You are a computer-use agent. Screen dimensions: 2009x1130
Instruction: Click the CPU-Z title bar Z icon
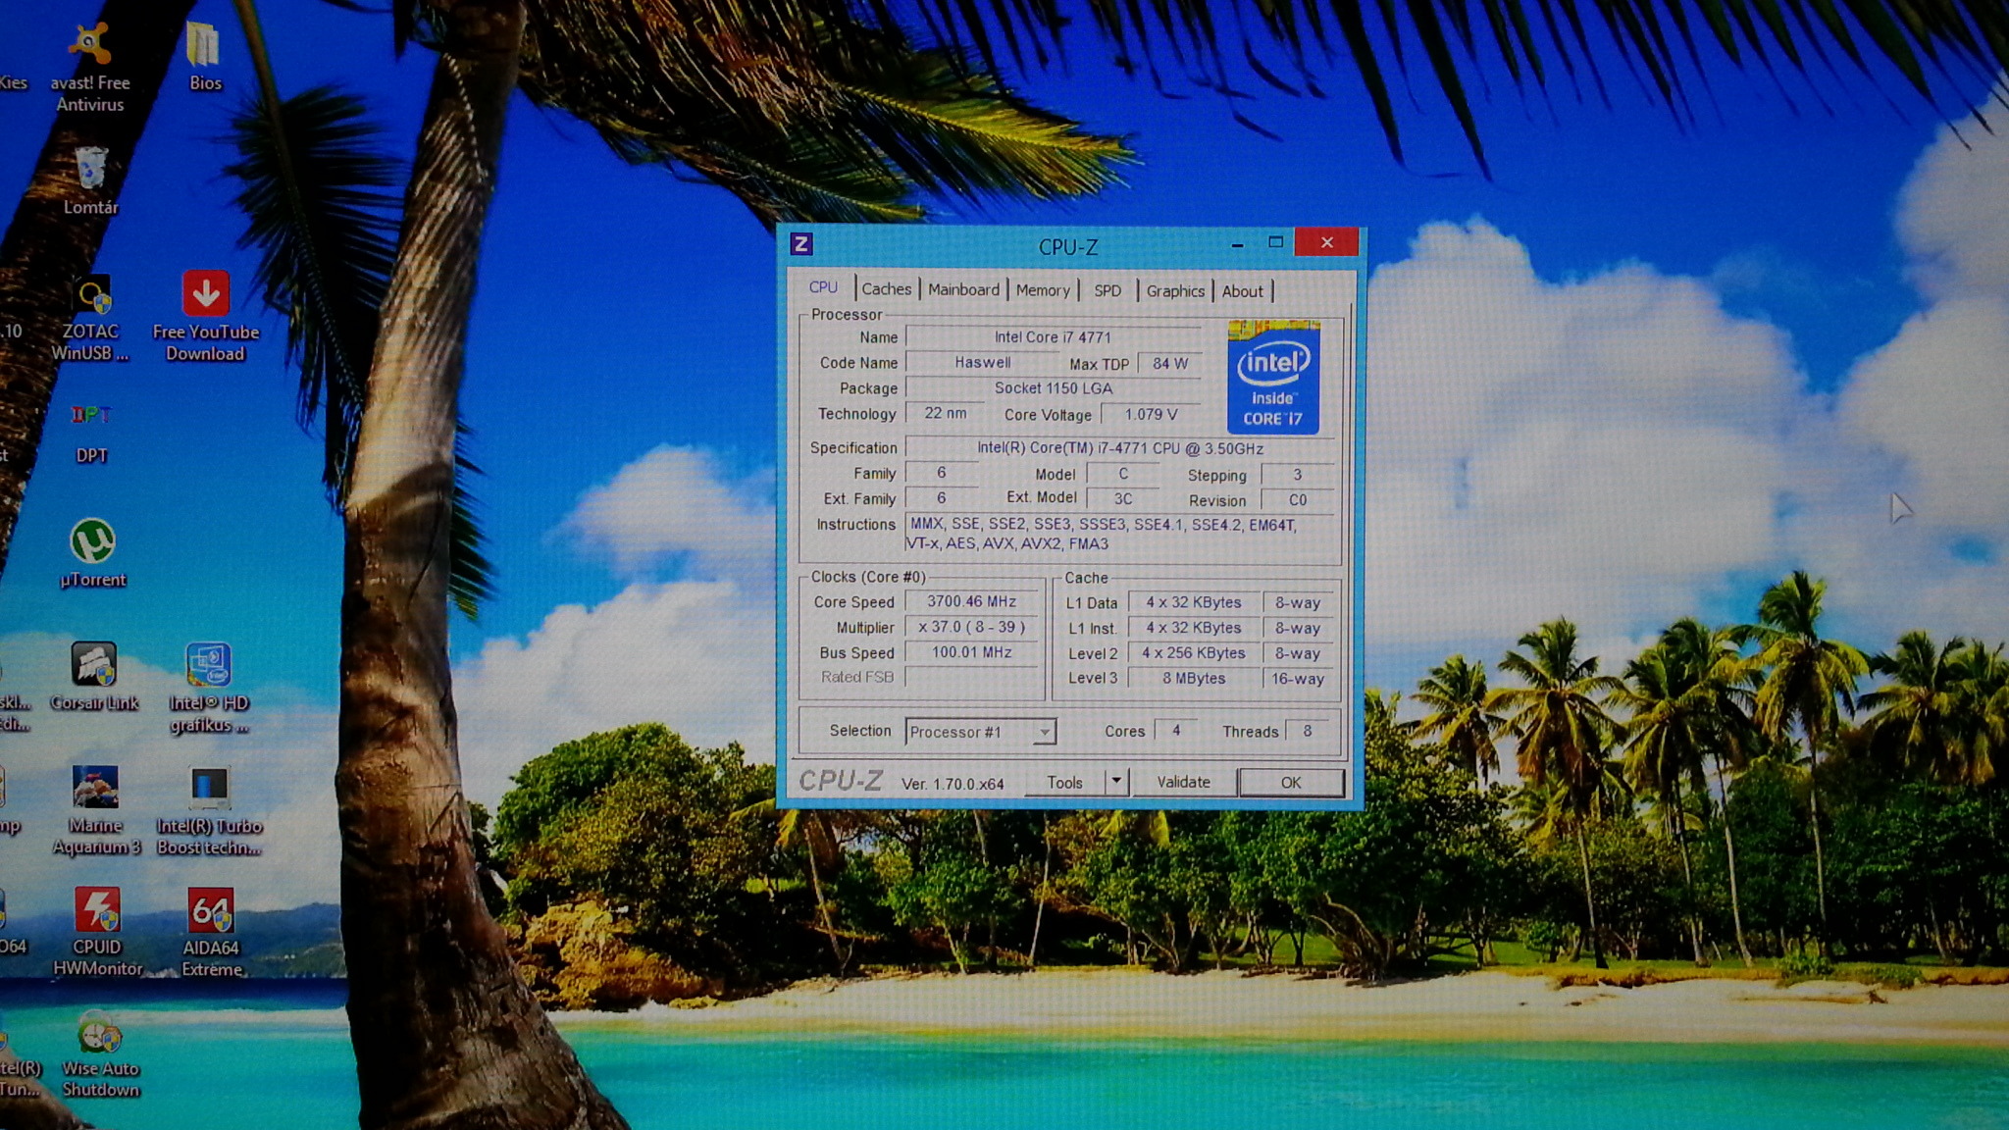point(801,244)
